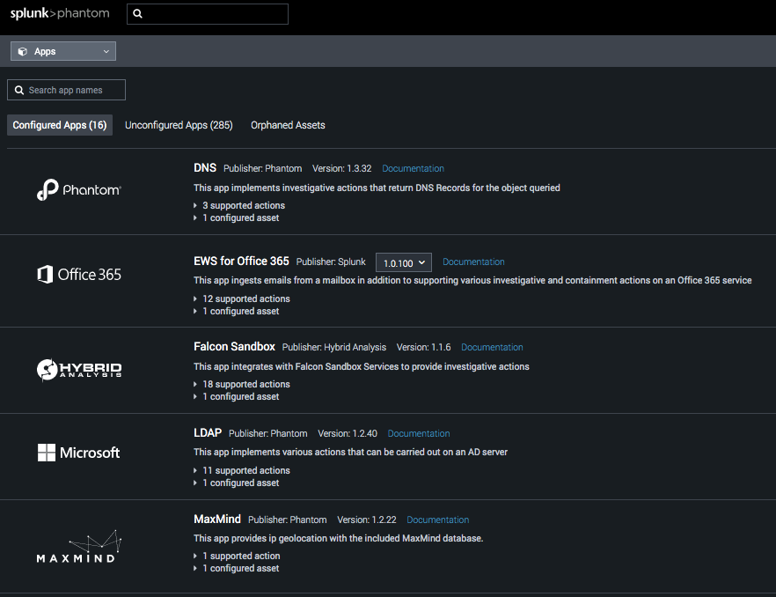Click the MaxMind network logo

tap(79, 545)
